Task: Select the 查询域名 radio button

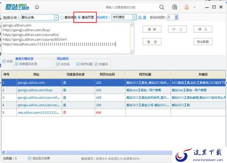Action: 62,18
